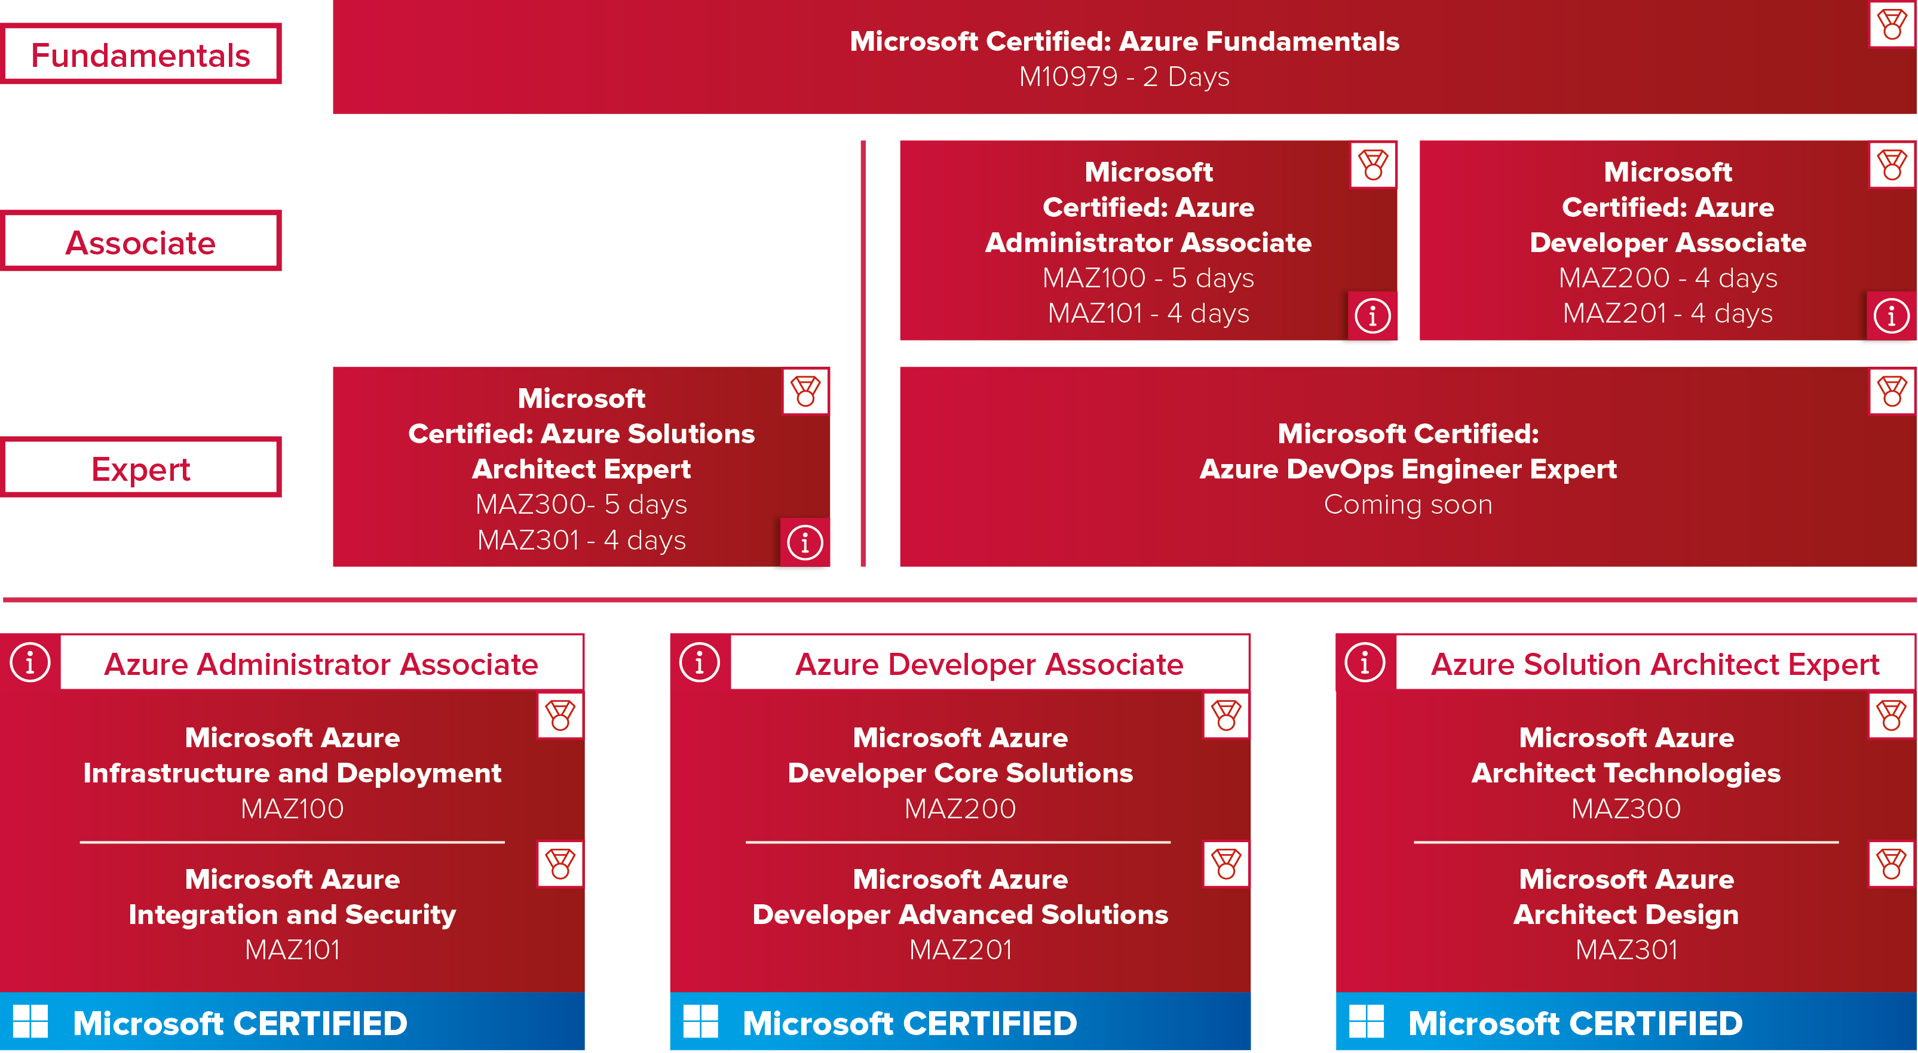Open Microsoft Certified: Azure Fundamentals M10979 banner
The width and height of the screenshot is (1918, 1053).
point(1125,57)
